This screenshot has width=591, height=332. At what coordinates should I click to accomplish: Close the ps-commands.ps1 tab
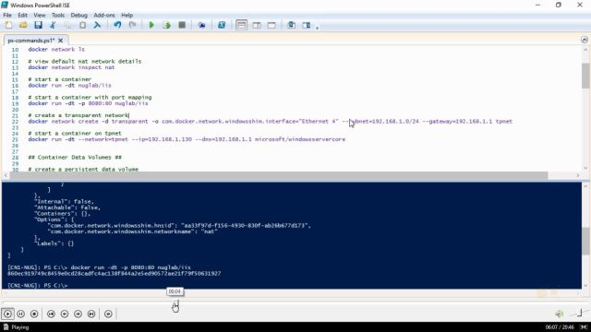(60, 41)
